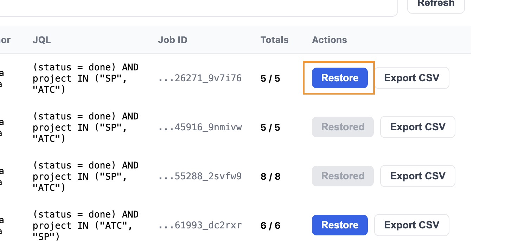
Task: Click the Refresh button
Action: [436, 4]
